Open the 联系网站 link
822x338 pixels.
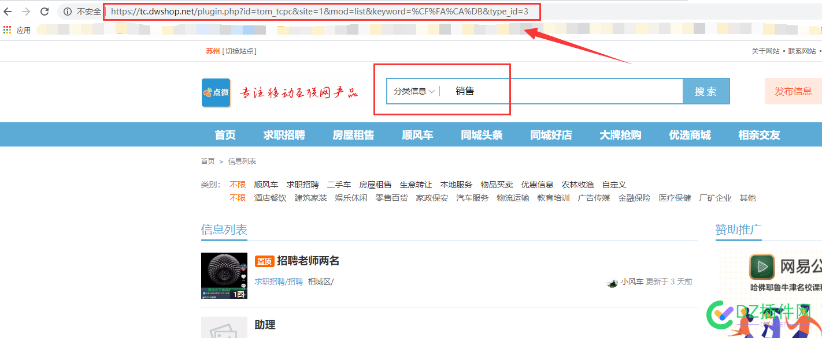tap(802, 51)
